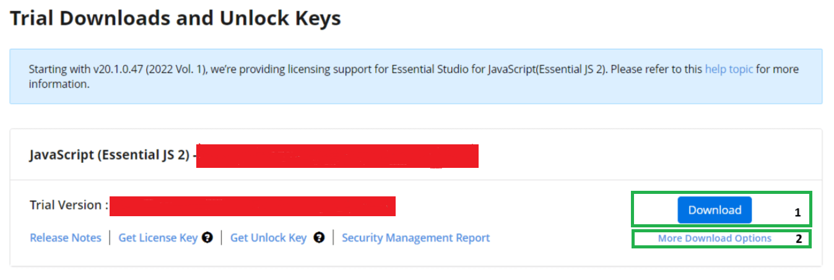This screenshot has height=280, width=834.
Task: Click help icon beside Get Unlock Key
Action: [x=319, y=237]
